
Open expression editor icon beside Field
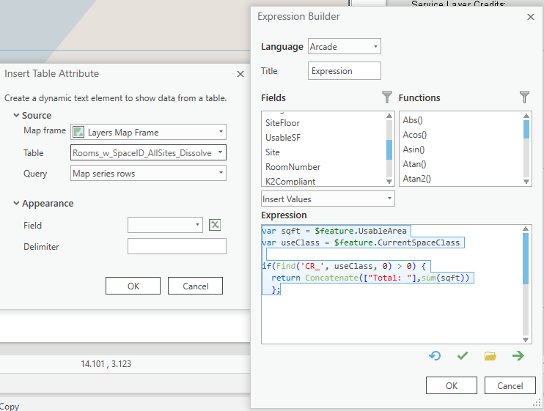pyautogui.click(x=215, y=225)
